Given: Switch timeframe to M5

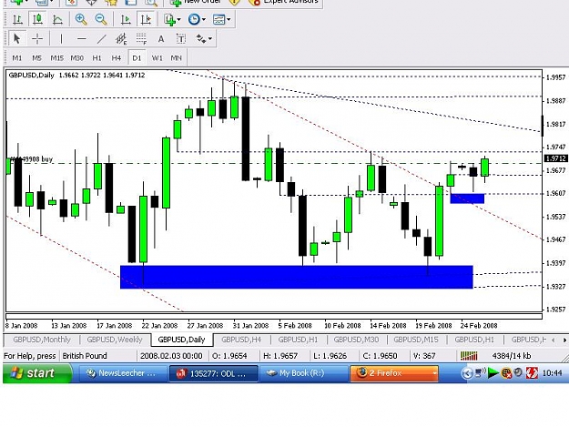Looking at the screenshot, I should point(36,57).
